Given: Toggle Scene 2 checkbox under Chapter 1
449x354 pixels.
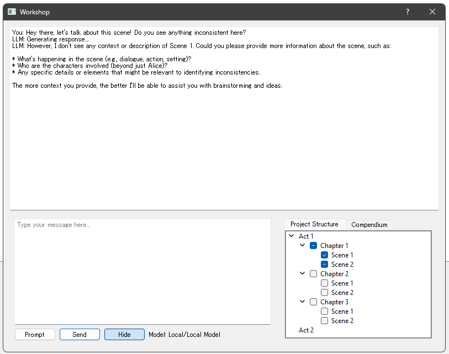Looking at the screenshot, I should (x=325, y=265).
